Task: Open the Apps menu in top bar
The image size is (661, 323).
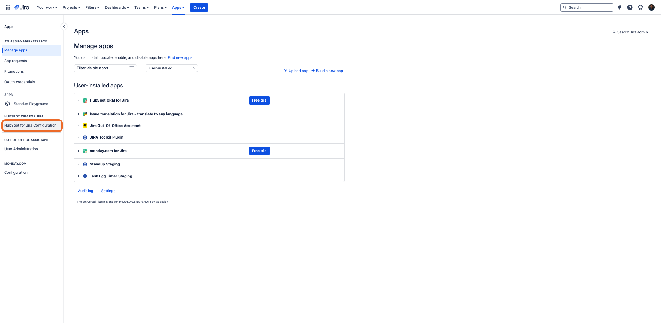Action: pyautogui.click(x=178, y=7)
